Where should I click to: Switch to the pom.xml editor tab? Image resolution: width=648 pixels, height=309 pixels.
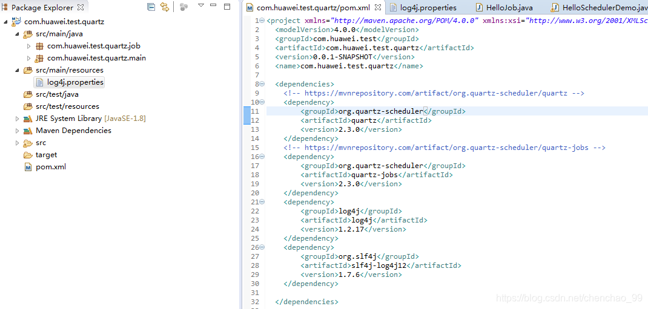coord(314,7)
